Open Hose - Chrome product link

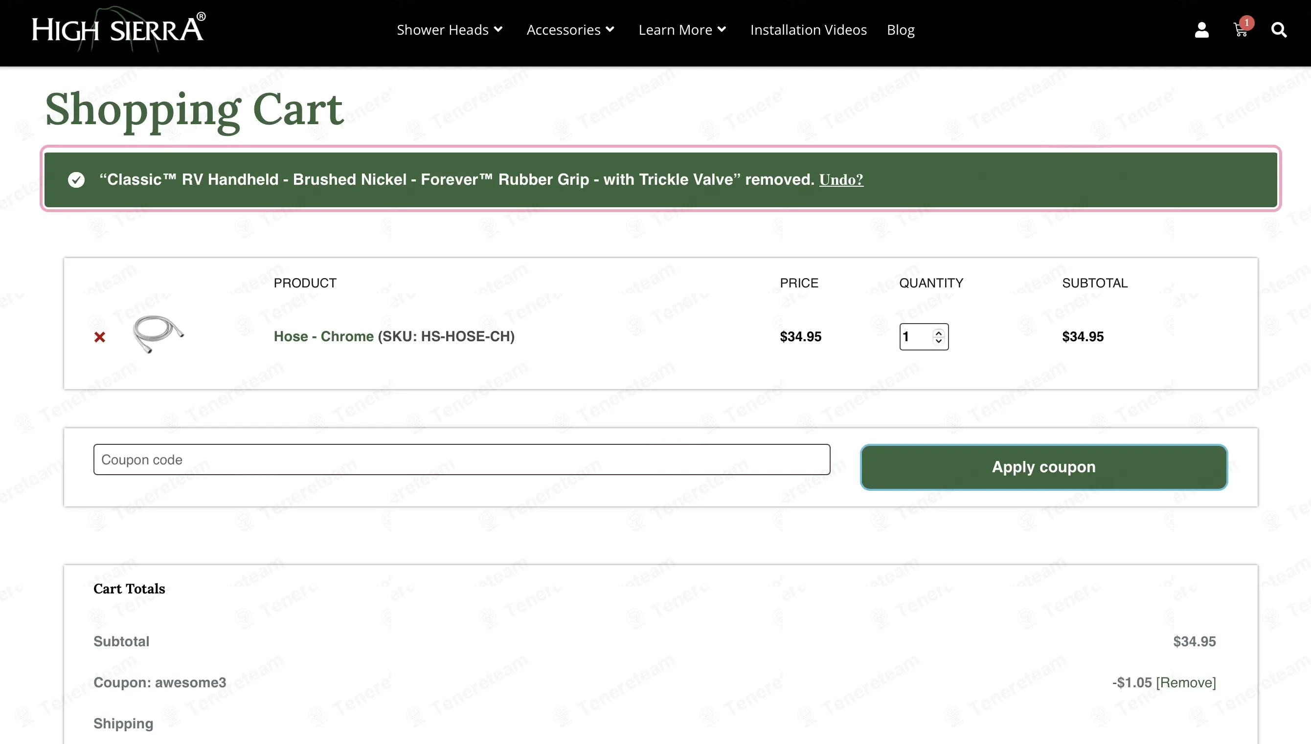click(x=324, y=336)
